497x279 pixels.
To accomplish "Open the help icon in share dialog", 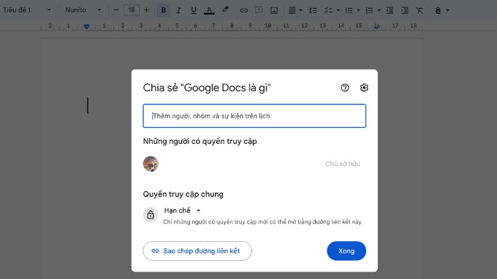I will 345,88.
